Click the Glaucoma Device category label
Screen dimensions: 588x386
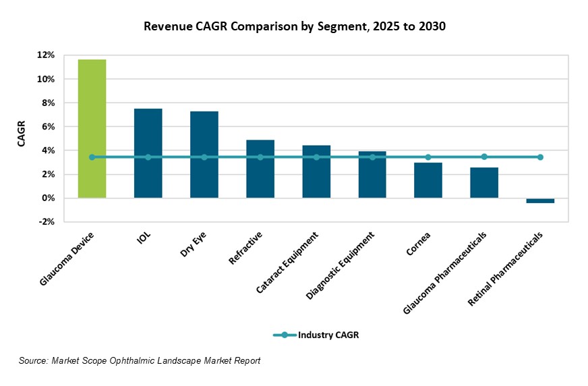67,259
